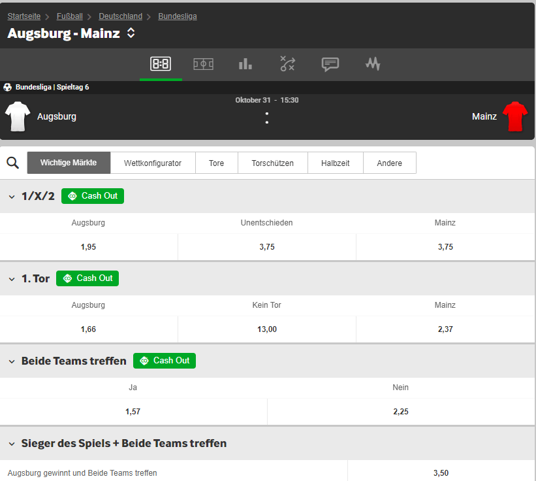Screen dimensions: 536x481
Task: Switch to the Torschützen tab
Action: (272, 163)
